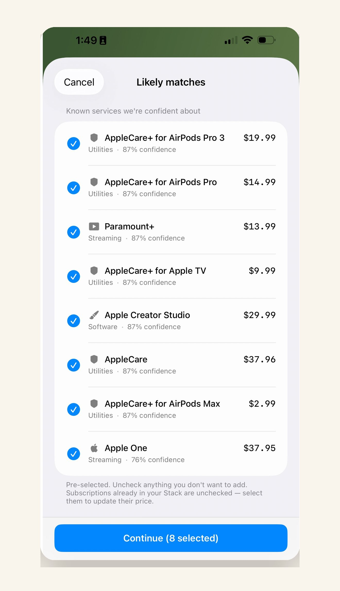Image resolution: width=340 pixels, height=591 pixels.
Task: Deselect the Apple Creator Studio checkbox
Action: 73,321
